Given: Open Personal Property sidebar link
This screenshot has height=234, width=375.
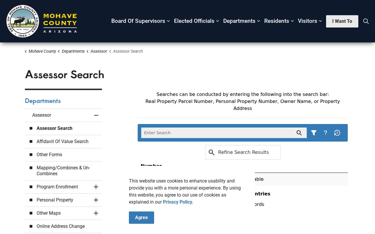Looking at the screenshot, I should (55, 200).
